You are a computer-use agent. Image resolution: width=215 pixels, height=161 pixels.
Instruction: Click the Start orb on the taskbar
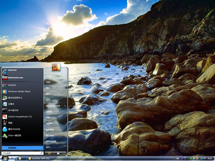click(x=5, y=158)
